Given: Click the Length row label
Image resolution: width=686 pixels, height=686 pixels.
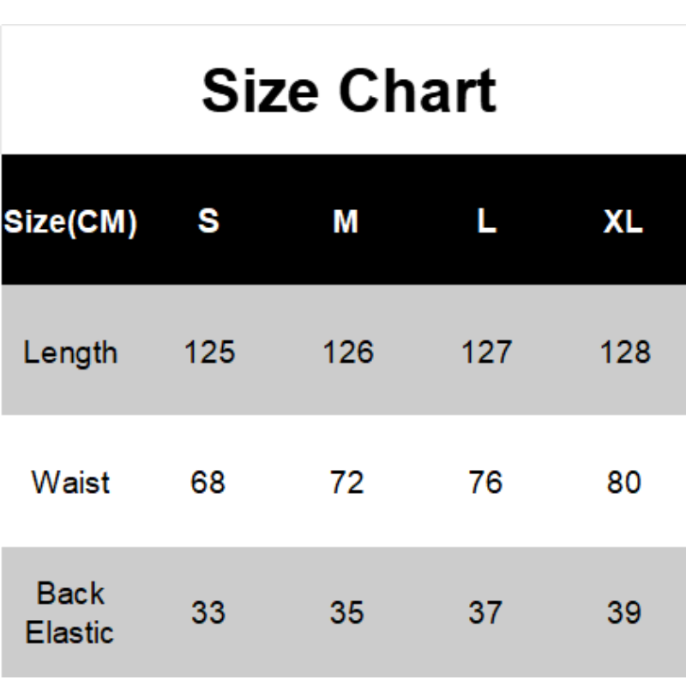Looking at the screenshot, I should 70,352.
